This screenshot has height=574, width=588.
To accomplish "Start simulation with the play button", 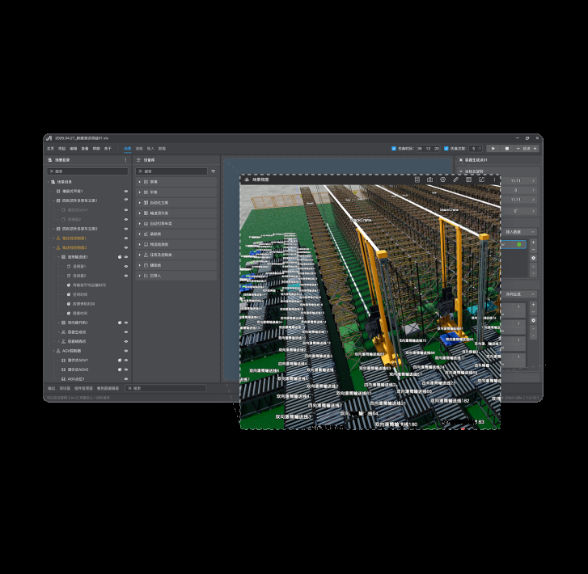I will point(493,149).
